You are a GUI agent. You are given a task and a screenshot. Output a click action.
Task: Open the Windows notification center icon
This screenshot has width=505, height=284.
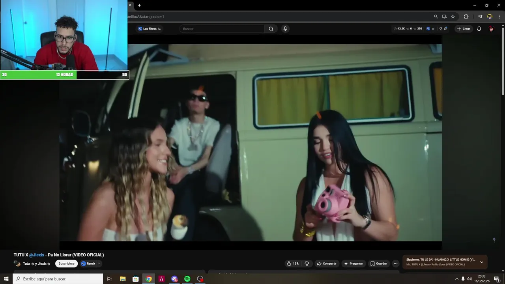tap(497, 279)
